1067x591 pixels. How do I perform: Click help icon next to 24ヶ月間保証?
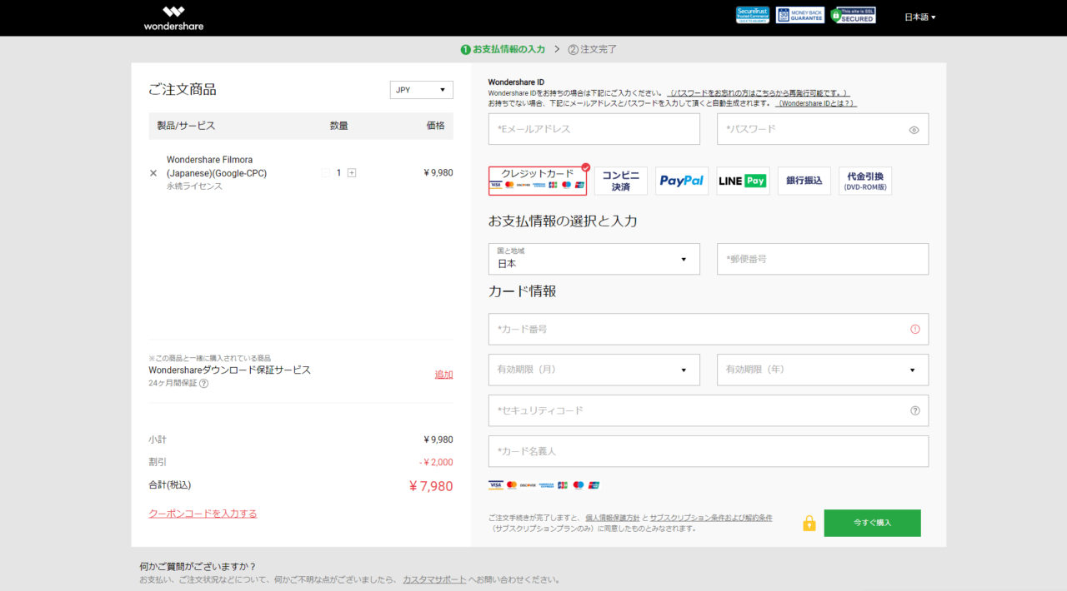pyautogui.click(x=203, y=383)
